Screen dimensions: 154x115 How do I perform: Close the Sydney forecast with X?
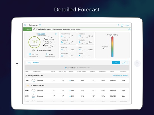25,25
